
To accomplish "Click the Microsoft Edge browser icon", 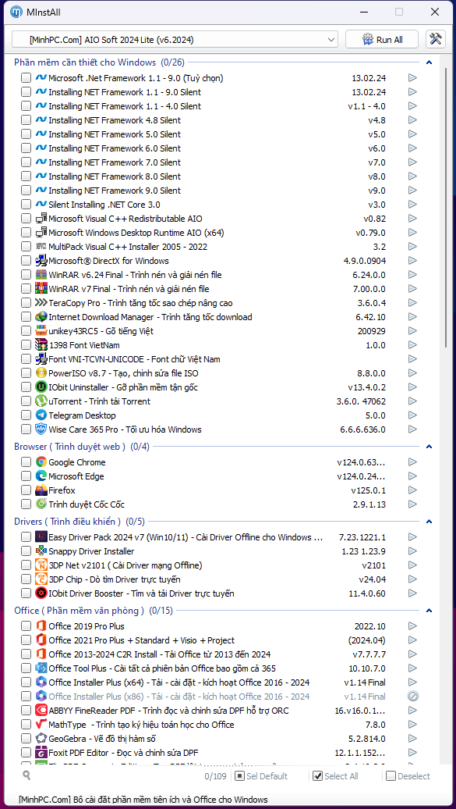I will coord(41,476).
